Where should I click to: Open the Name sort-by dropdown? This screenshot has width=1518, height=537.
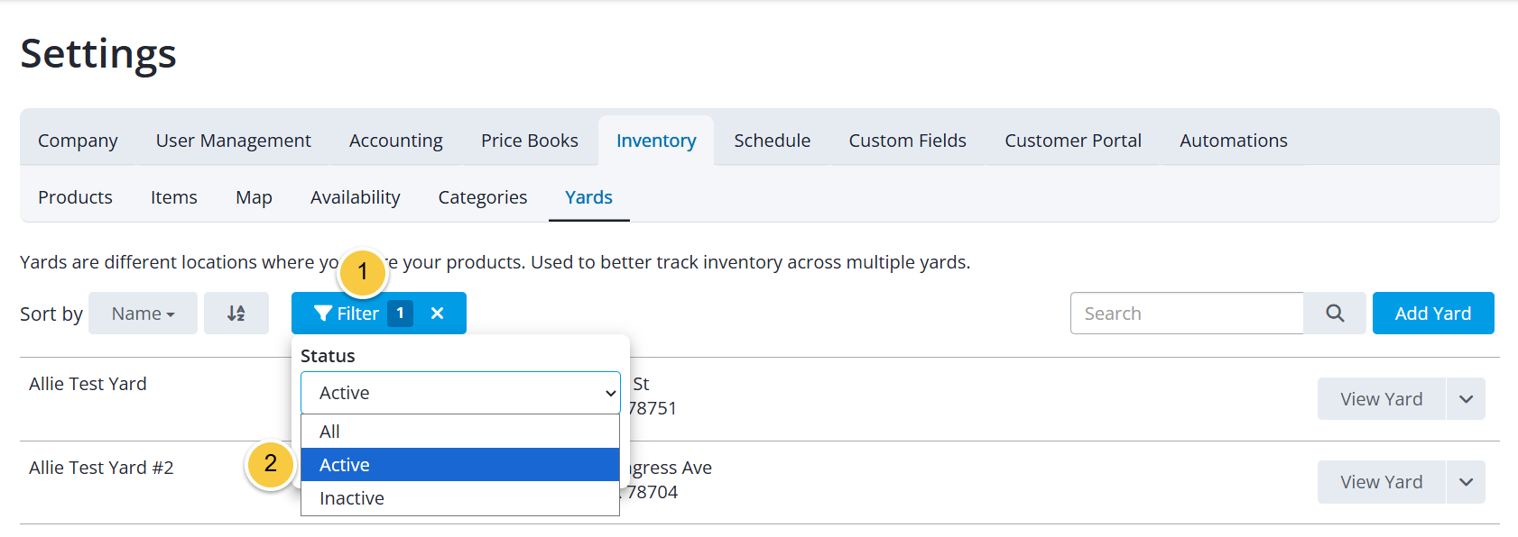point(143,314)
